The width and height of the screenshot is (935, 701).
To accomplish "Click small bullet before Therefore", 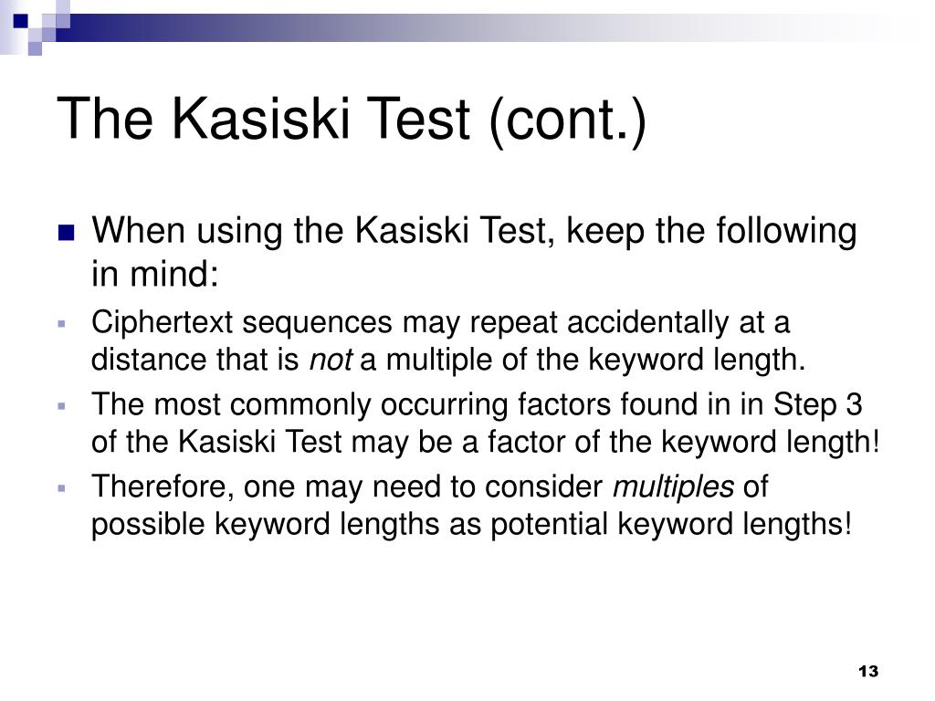I will pos(61,488).
